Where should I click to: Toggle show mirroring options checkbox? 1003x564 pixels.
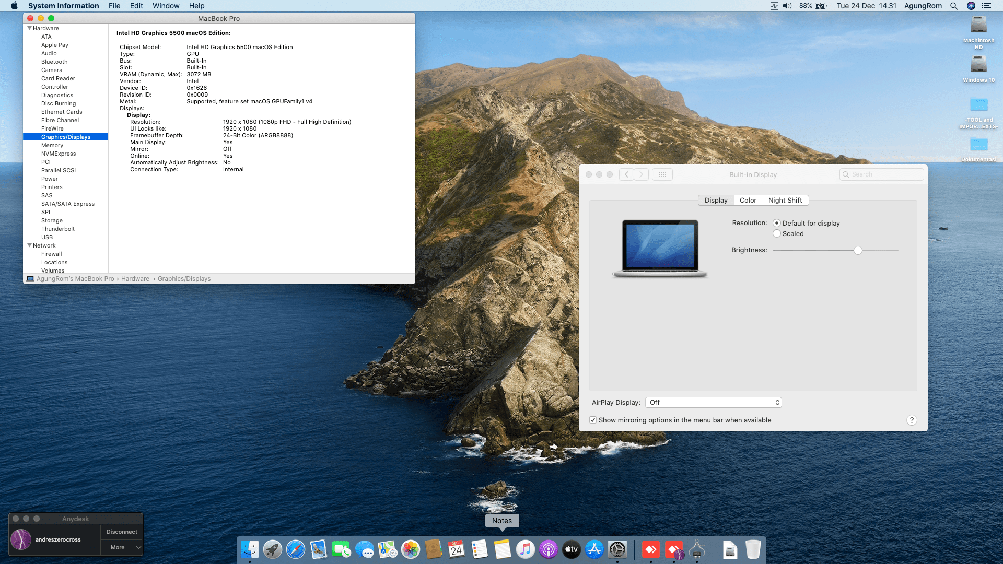(593, 420)
